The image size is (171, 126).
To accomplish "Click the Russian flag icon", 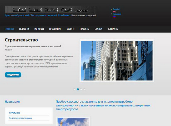I will pyautogui.click(x=114, y=17).
